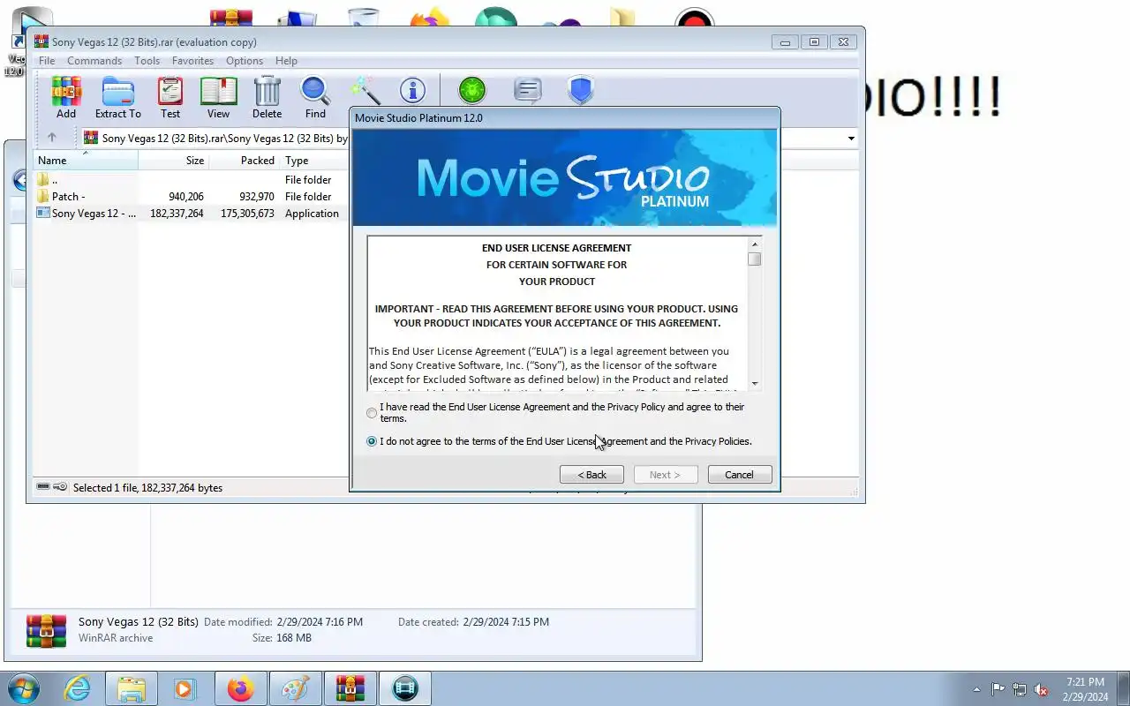Click the network tray icon
The image size is (1130, 706).
click(1020, 689)
